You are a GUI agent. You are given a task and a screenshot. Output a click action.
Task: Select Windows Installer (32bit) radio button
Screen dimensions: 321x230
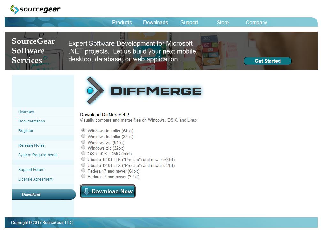tap(83, 136)
